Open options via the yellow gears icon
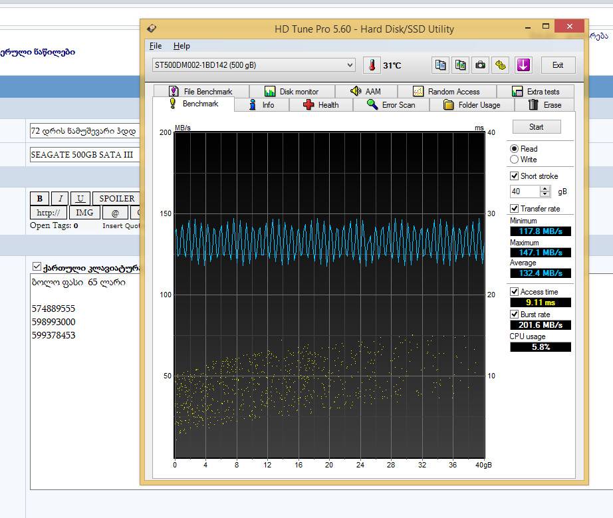 tap(501, 65)
